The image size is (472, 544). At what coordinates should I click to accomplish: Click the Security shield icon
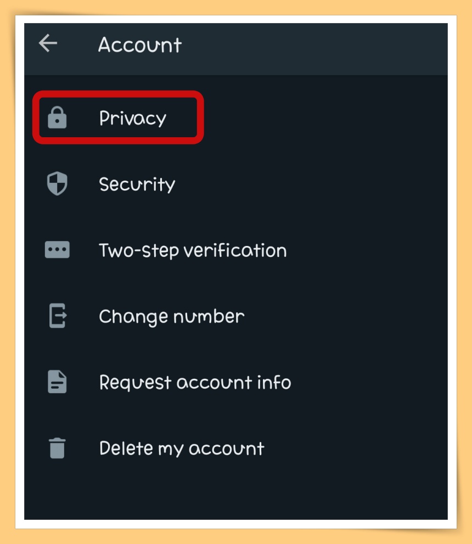click(57, 183)
